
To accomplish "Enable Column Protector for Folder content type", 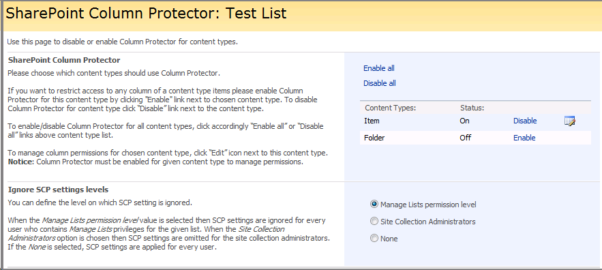I will 524,138.
